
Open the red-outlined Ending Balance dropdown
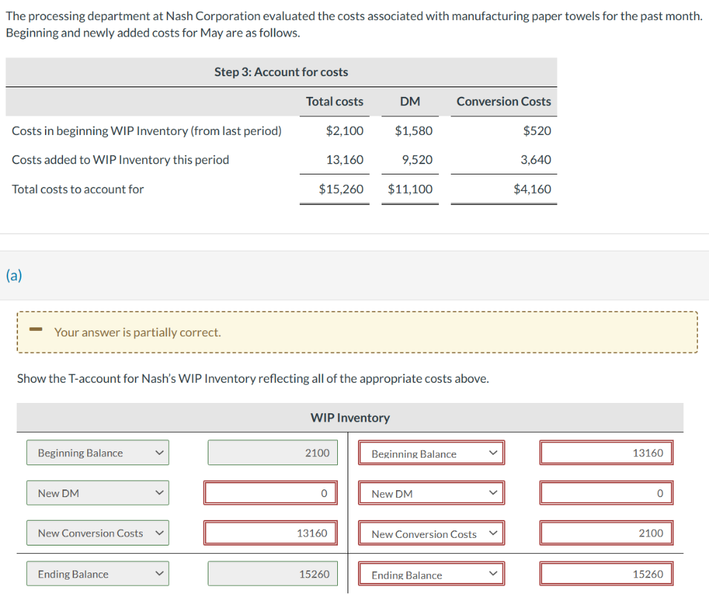431,574
